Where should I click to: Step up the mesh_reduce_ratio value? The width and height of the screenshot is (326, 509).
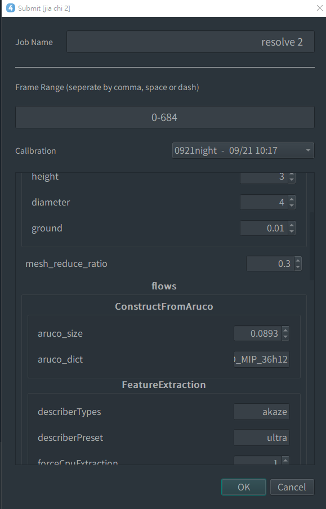298,261
